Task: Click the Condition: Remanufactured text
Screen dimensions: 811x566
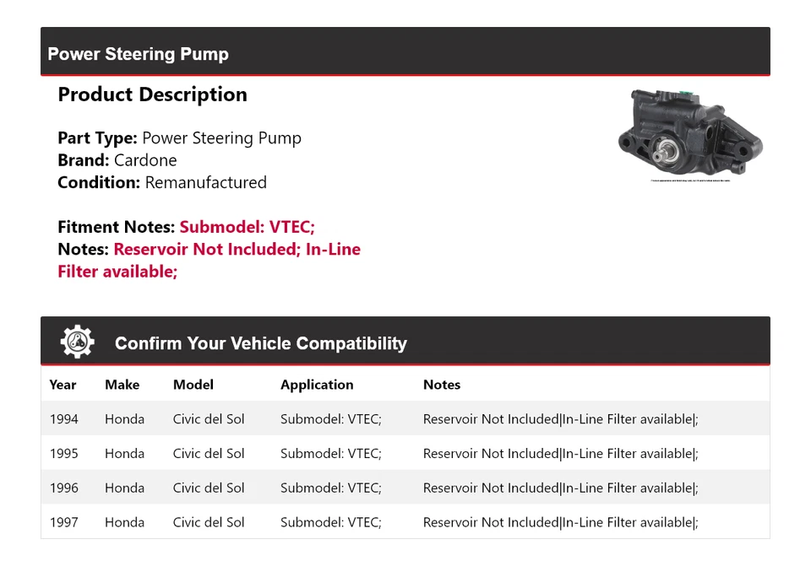Action: click(x=161, y=182)
